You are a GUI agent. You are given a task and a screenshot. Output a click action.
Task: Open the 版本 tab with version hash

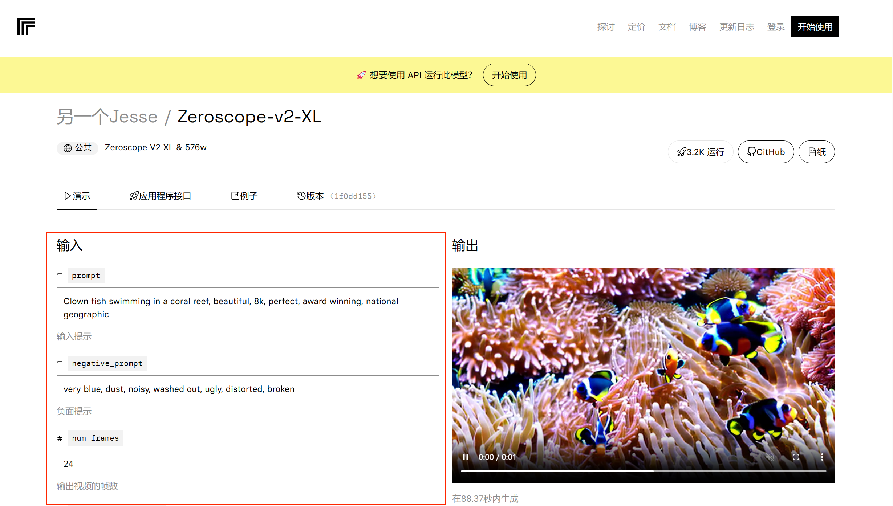336,196
